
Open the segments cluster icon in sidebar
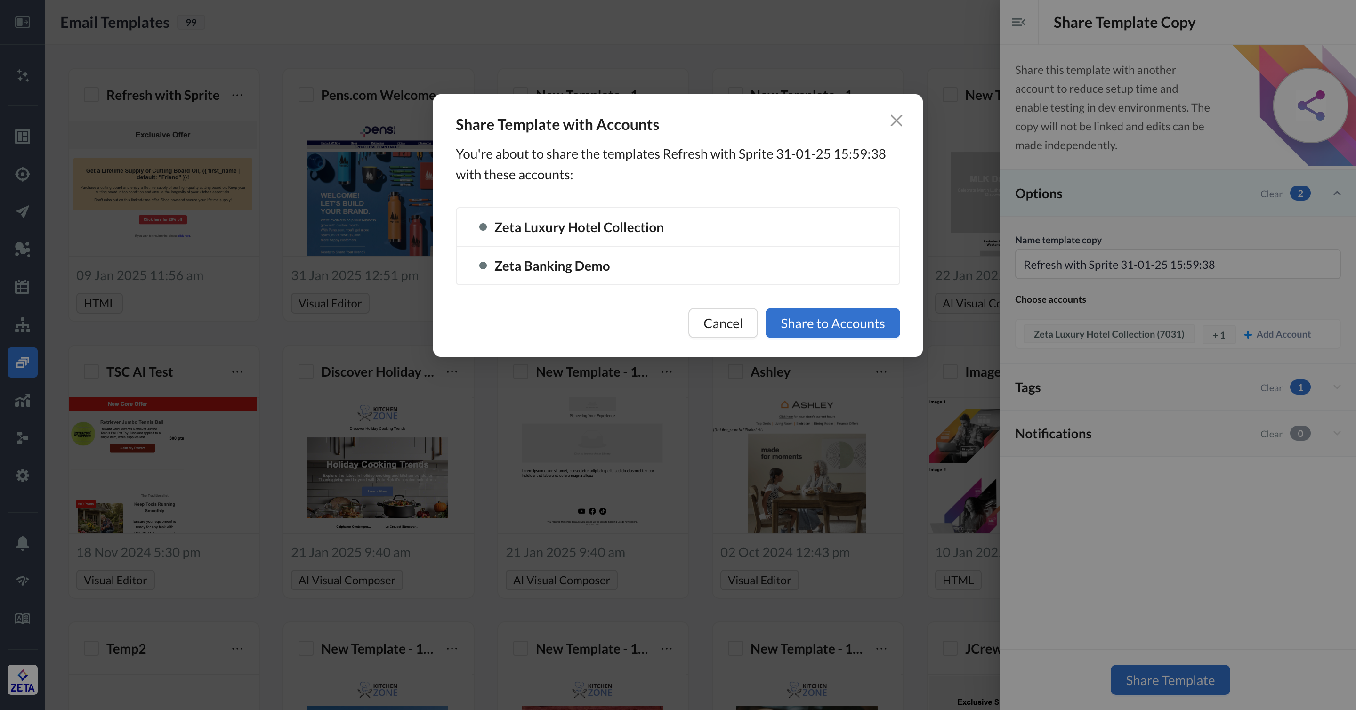(x=22, y=249)
